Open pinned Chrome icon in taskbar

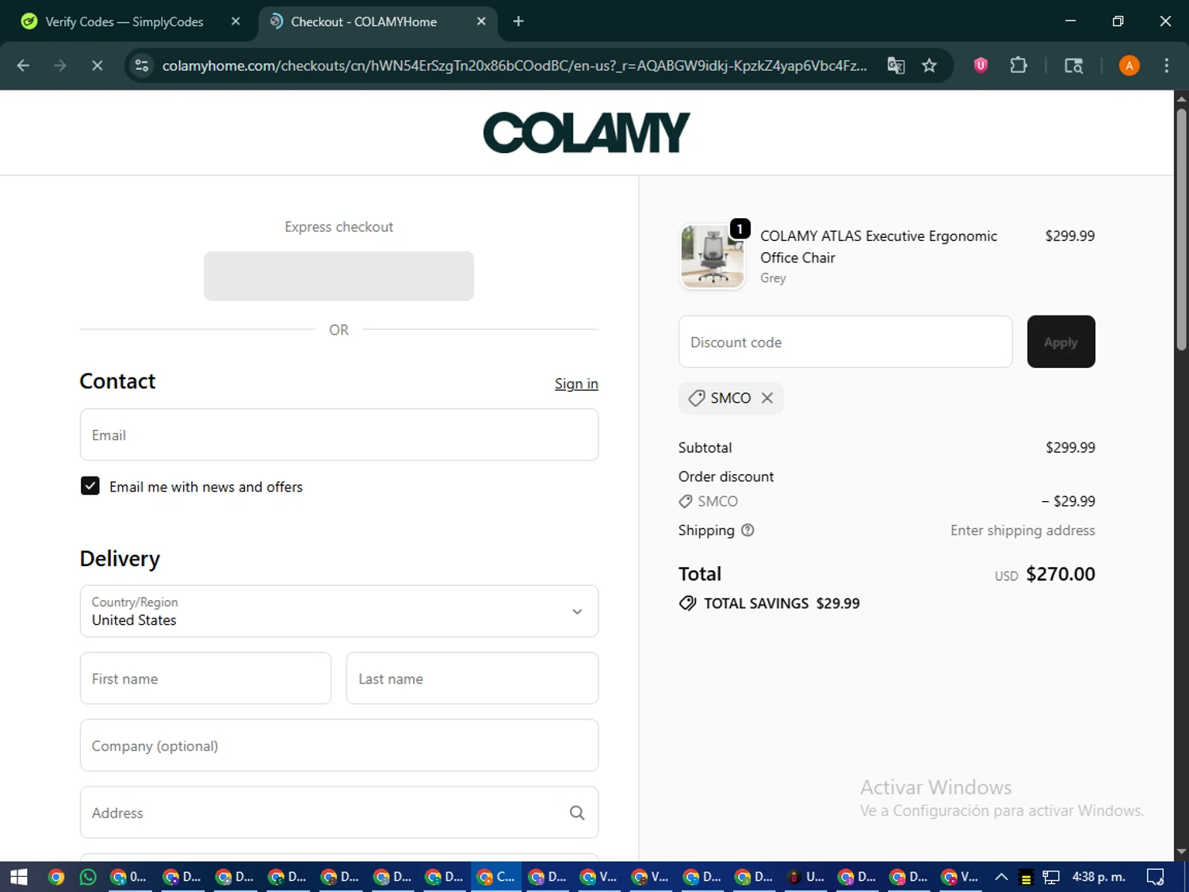55,877
